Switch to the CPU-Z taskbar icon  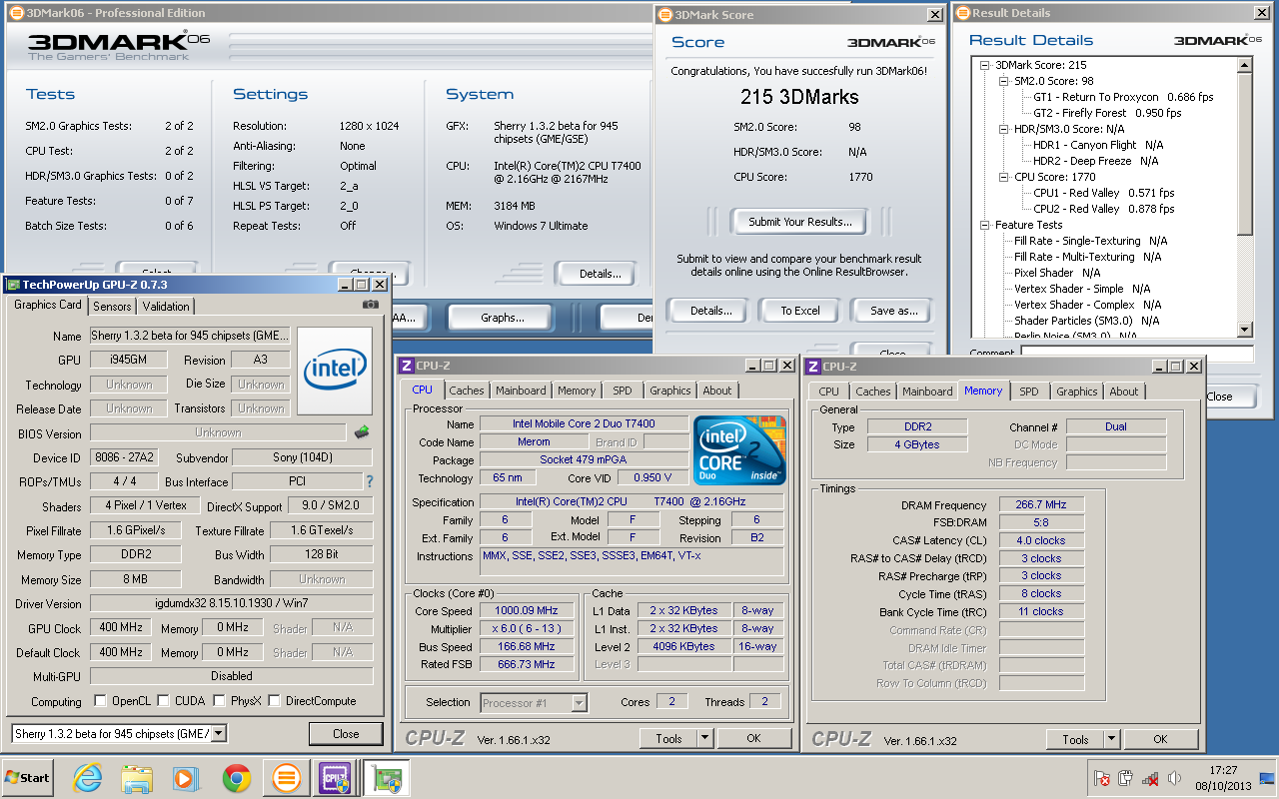(x=334, y=778)
